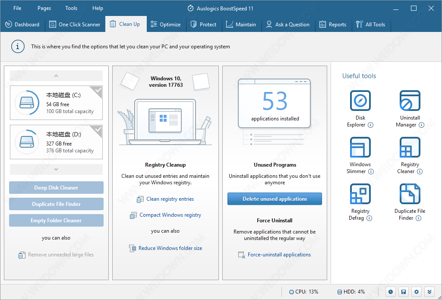The height and width of the screenshot is (300, 442).
Task: Launch the Registry Defrag tool icon
Action: pyautogui.click(x=360, y=194)
